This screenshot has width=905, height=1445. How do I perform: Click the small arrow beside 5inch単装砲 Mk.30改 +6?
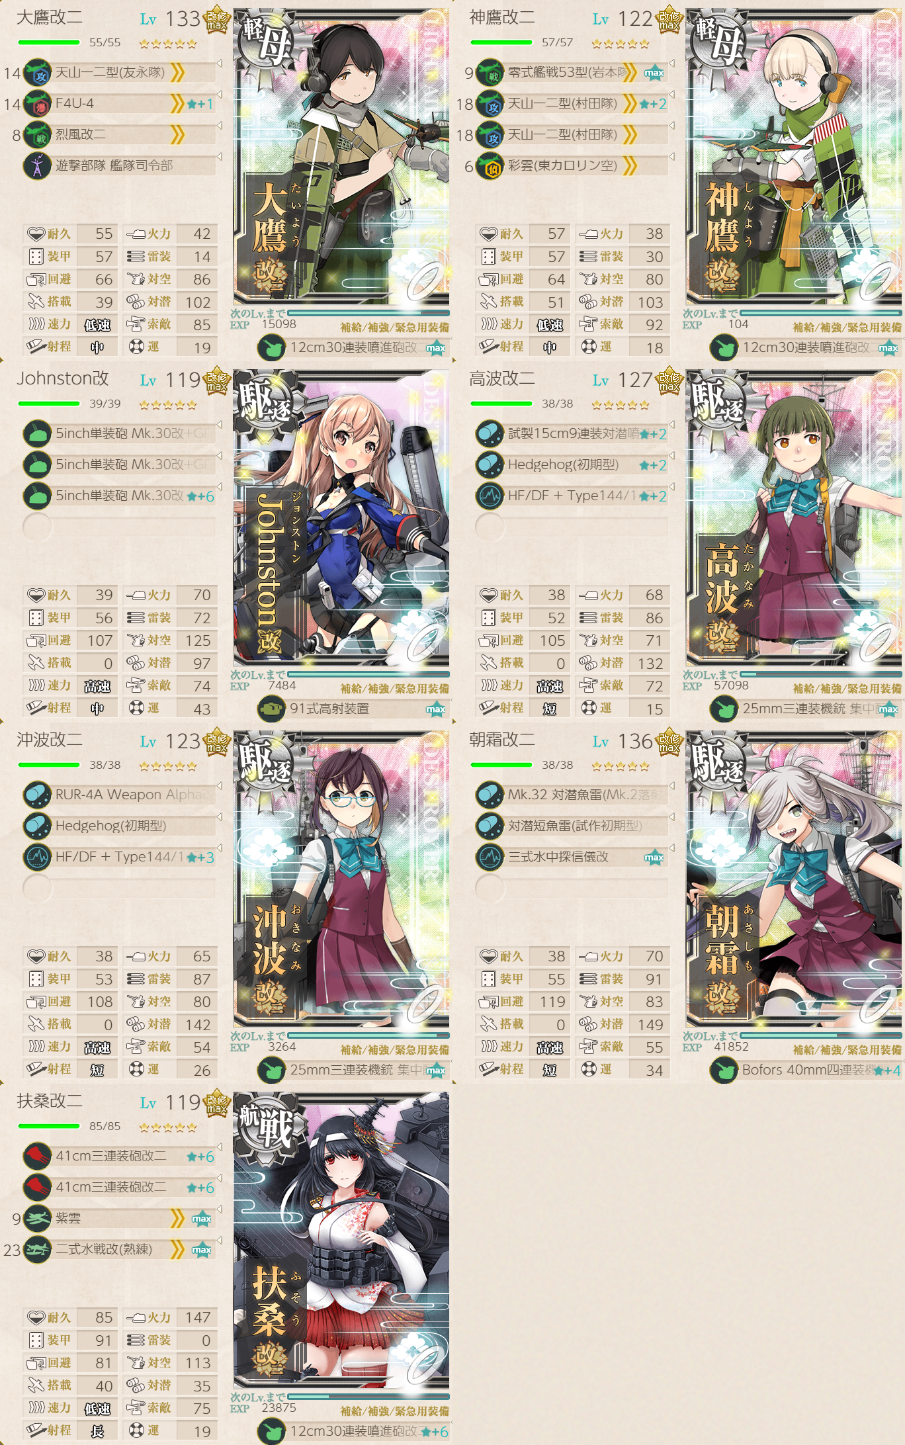tap(219, 486)
